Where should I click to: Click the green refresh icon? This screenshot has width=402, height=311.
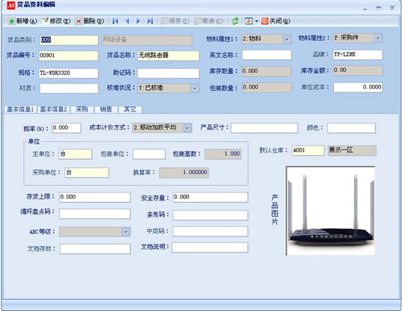click(235, 21)
